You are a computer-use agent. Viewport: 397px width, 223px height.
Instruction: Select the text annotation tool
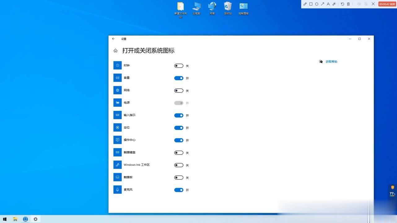[328, 4]
